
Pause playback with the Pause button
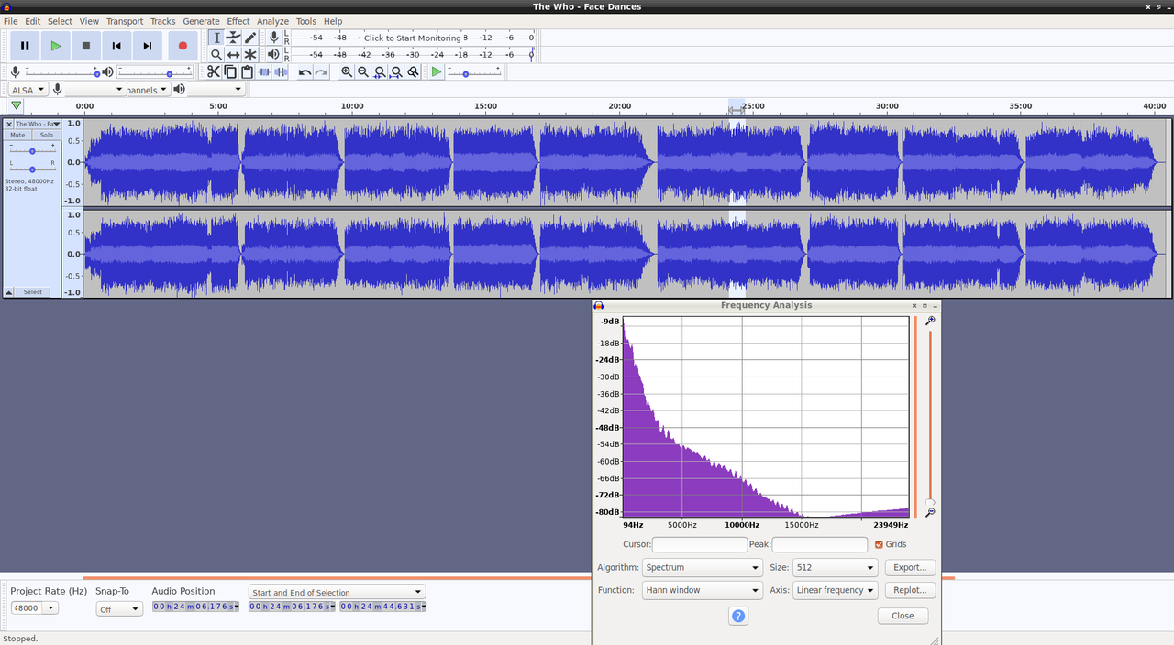tap(25, 46)
